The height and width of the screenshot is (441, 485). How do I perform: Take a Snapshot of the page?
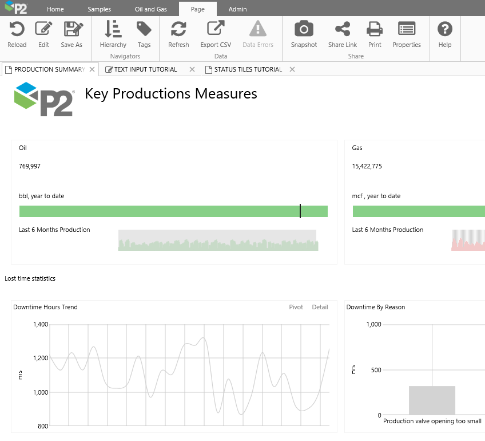(304, 30)
